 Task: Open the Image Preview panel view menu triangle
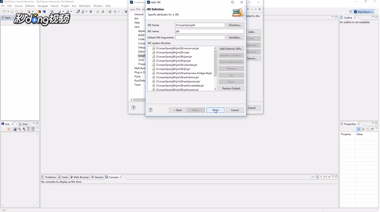point(37,129)
